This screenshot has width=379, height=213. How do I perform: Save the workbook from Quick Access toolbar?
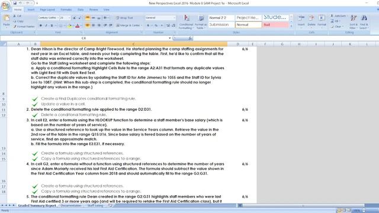coord(15,3)
